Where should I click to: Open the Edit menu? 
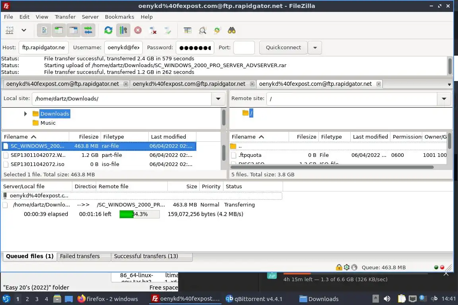coord(24,17)
